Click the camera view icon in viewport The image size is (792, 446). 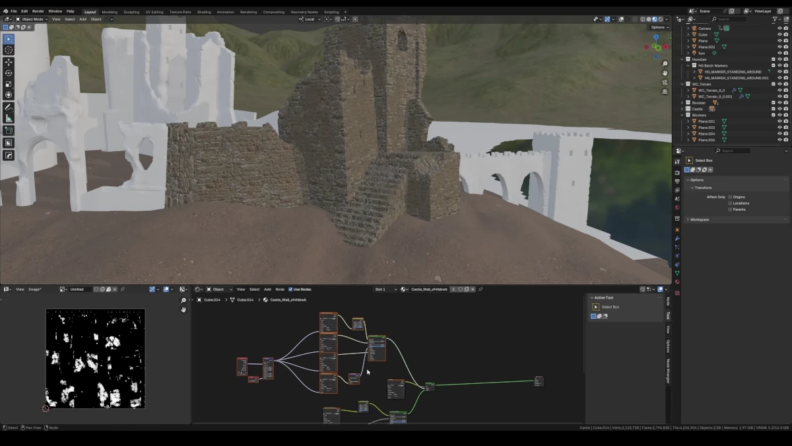coord(665,83)
